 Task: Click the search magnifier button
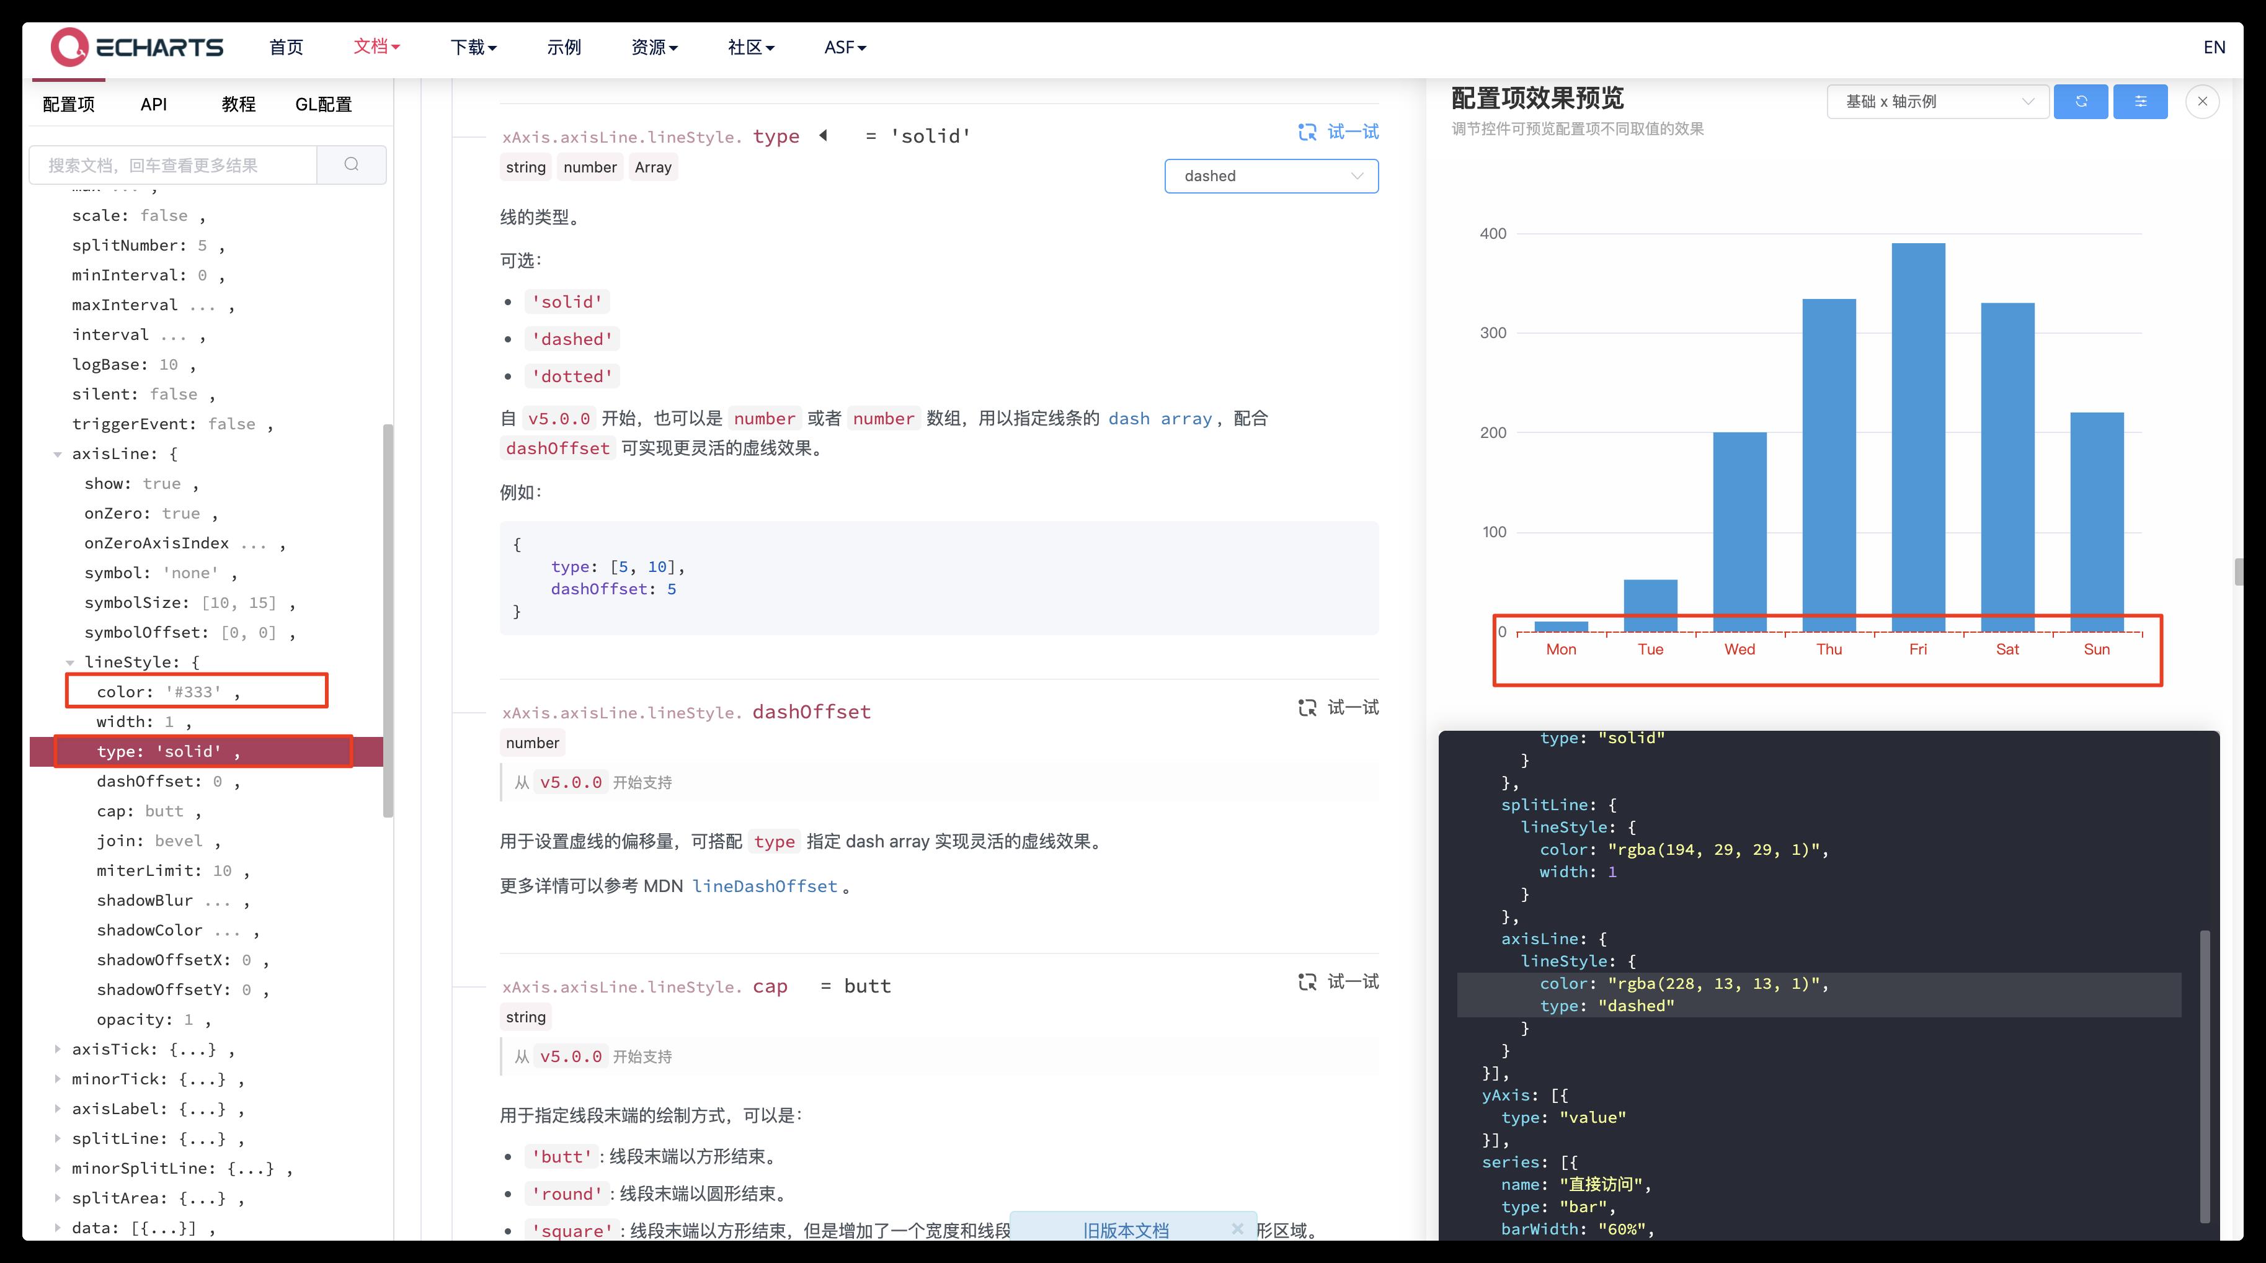[351, 164]
